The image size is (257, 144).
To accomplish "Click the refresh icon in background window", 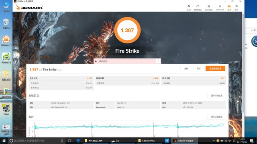I will [x=255, y=30].
